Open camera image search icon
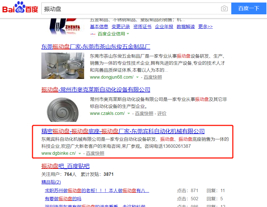Image resolution: width=267 pixels, height=207 pixels. tap(224, 8)
